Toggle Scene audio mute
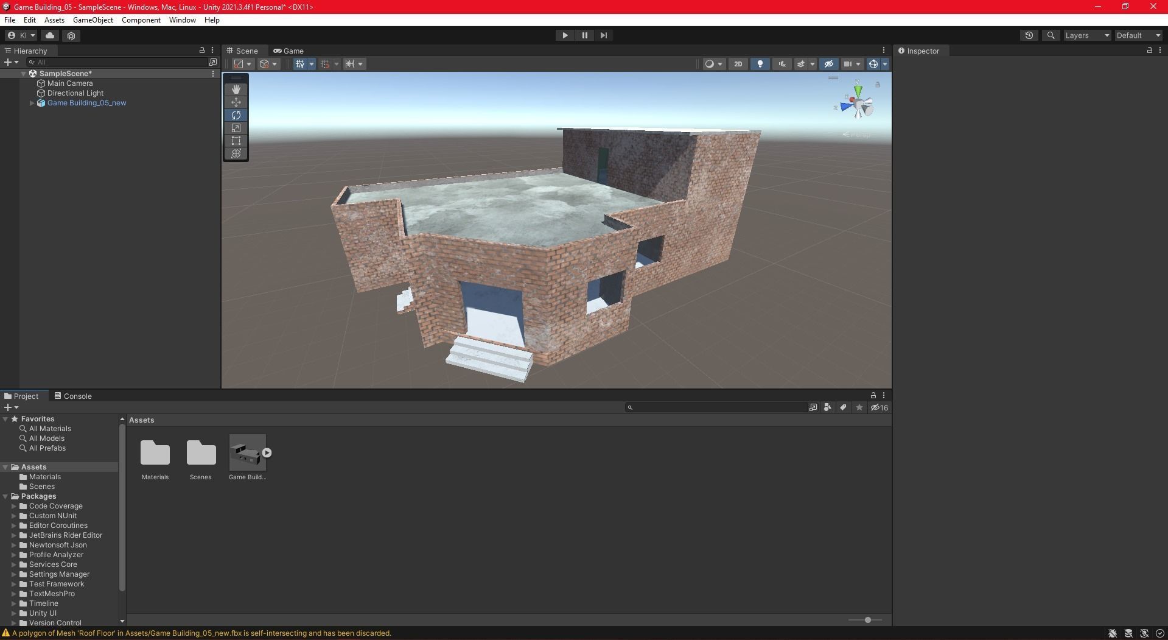1168x640 pixels. click(x=782, y=64)
